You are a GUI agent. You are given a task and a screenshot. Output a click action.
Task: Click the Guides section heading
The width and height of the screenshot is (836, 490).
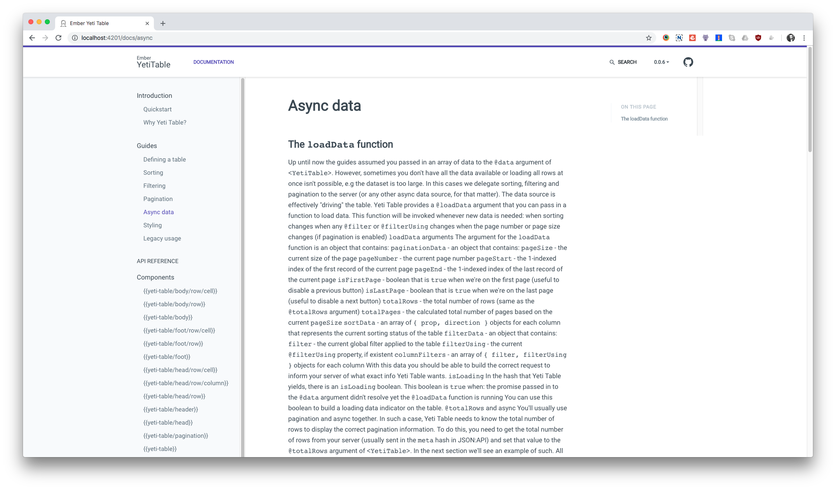pyautogui.click(x=147, y=146)
